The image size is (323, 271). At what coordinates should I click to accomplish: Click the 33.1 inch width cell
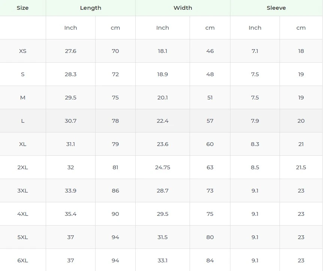[x=163, y=260]
